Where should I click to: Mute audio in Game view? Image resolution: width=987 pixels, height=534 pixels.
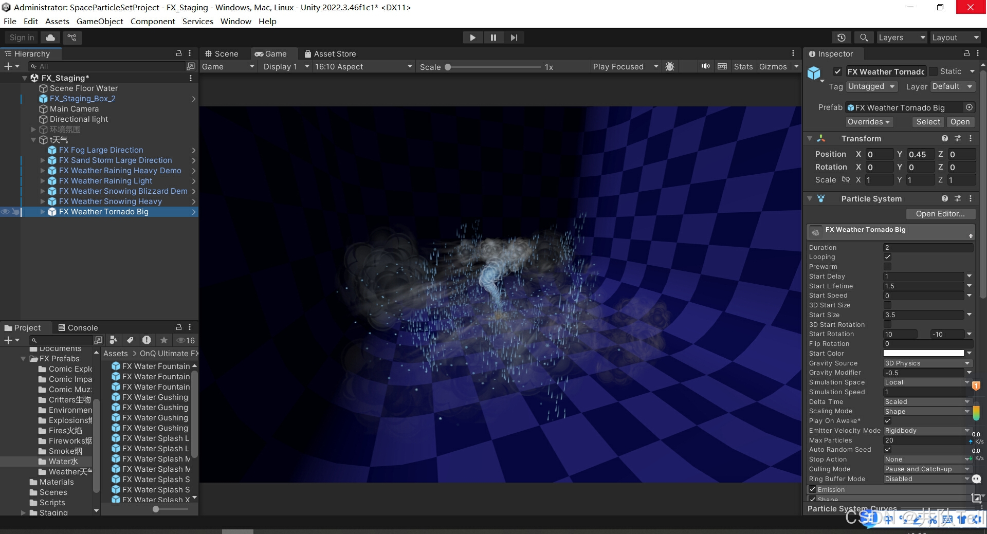(706, 67)
